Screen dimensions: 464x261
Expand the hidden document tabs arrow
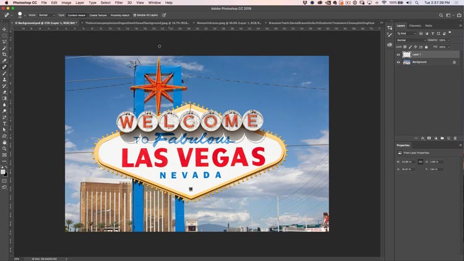click(382, 23)
